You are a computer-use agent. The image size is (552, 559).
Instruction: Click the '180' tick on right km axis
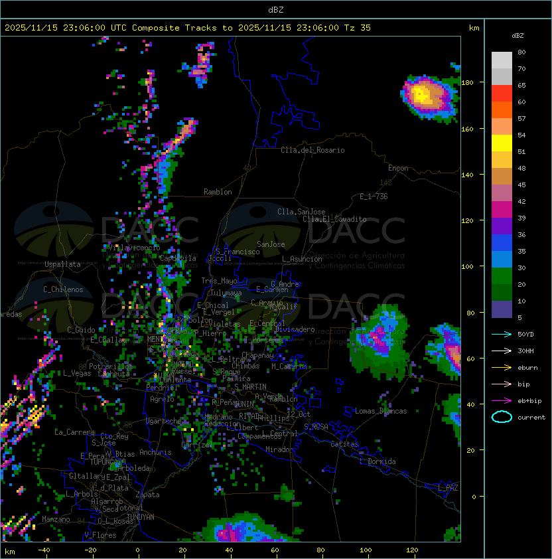pyautogui.click(x=467, y=83)
